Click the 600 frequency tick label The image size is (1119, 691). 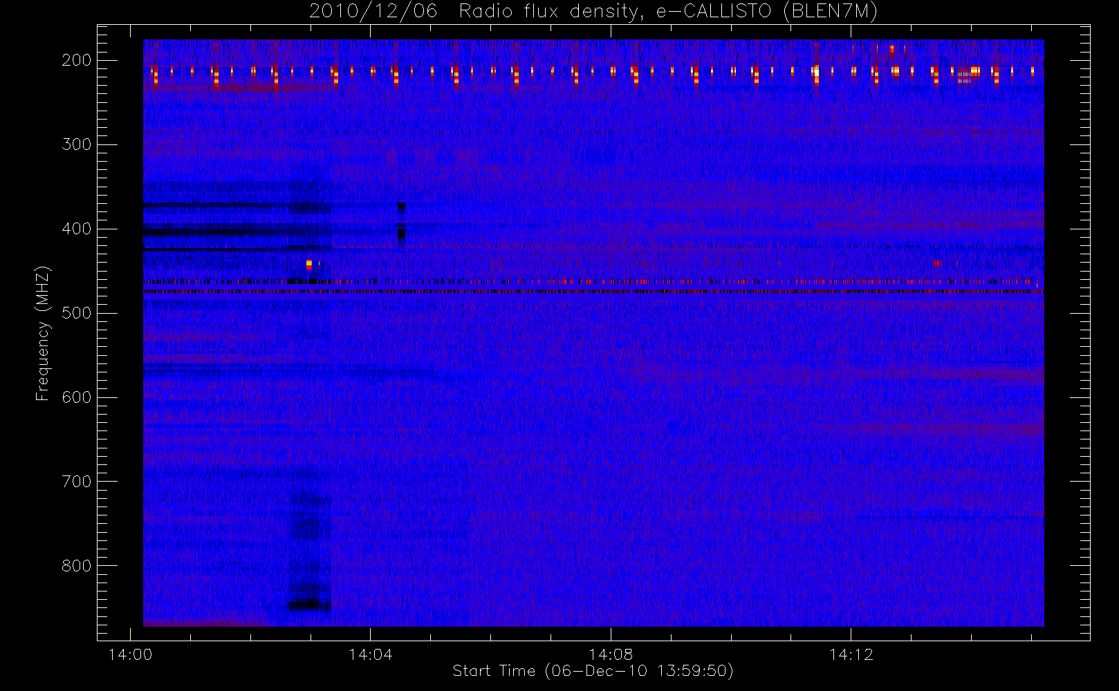(77, 397)
